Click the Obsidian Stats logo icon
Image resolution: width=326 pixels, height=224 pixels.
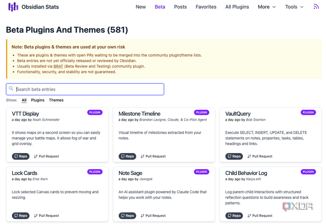13,7
